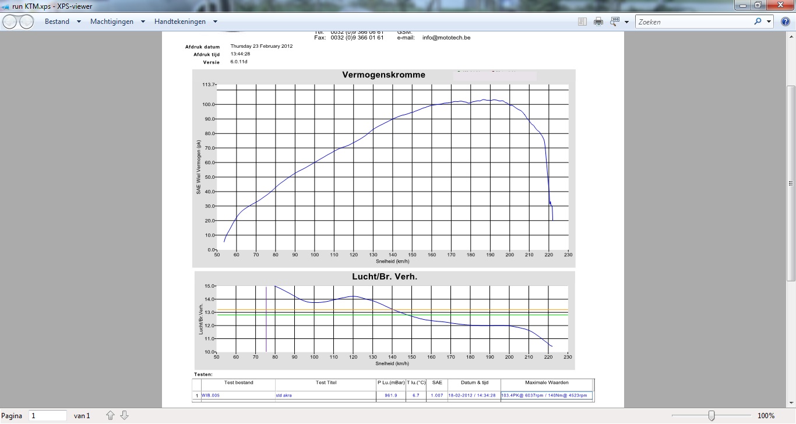Open the Bestand menu

pyautogui.click(x=57, y=22)
